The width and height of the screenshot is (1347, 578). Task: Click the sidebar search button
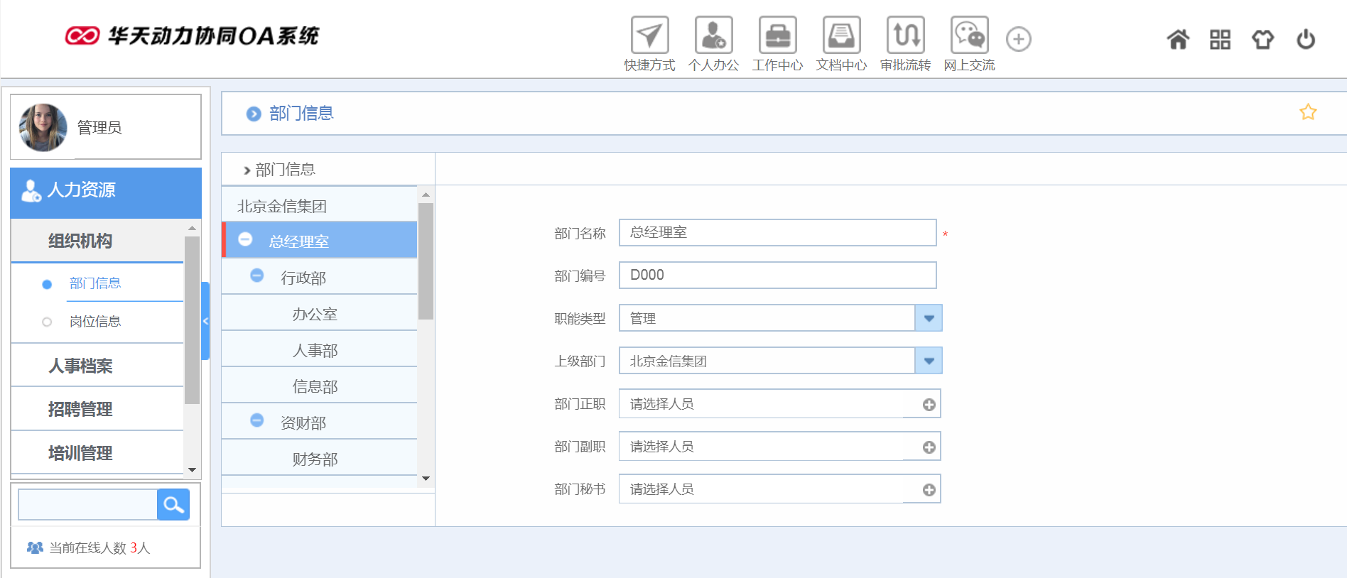coord(173,505)
